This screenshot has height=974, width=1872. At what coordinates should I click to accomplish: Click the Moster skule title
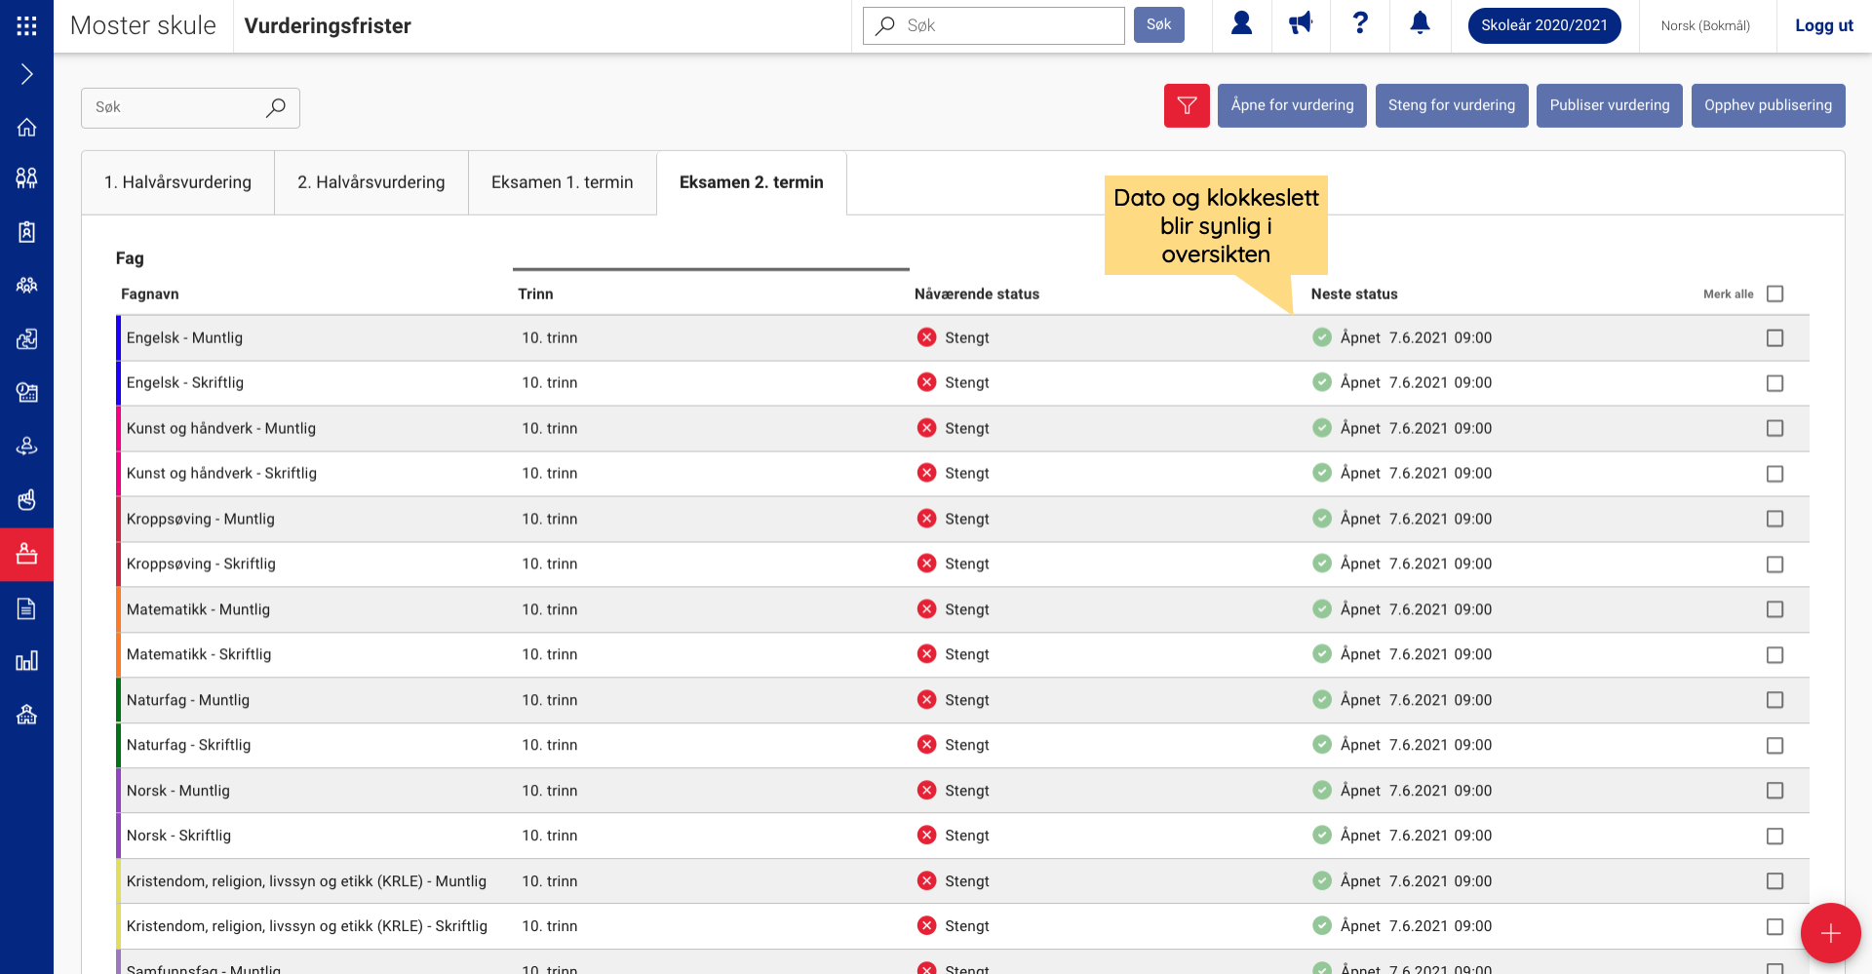pyautogui.click(x=143, y=25)
